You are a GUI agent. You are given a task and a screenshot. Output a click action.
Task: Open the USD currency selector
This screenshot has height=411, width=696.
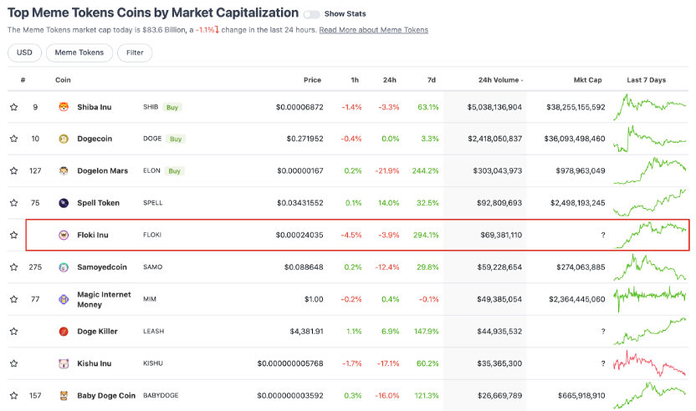[x=24, y=53]
